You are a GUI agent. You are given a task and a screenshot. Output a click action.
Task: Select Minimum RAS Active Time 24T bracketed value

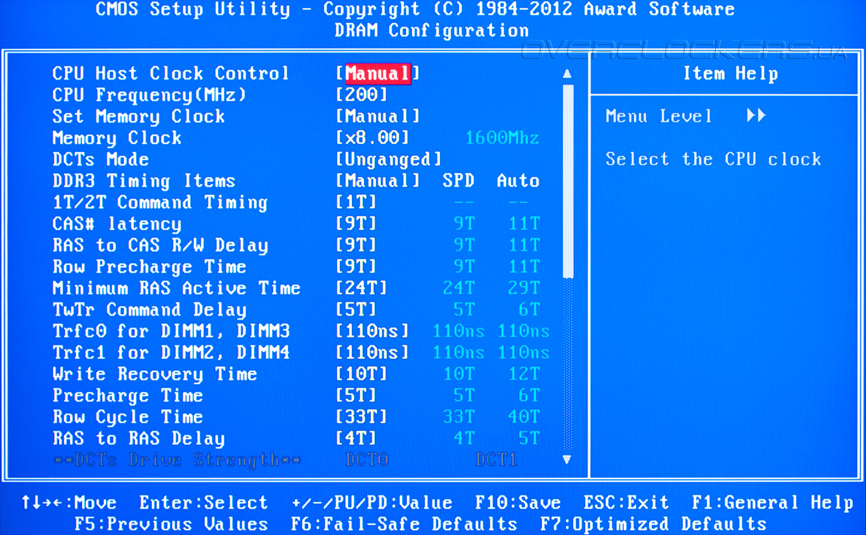coord(361,289)
